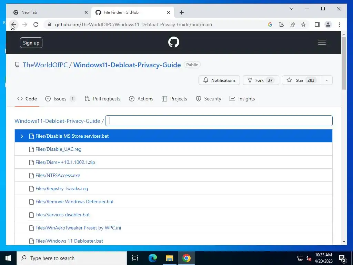The width and height of the screenshot is (353, 265).
Task: Close the New Tab tab
Action: [86, 12]
